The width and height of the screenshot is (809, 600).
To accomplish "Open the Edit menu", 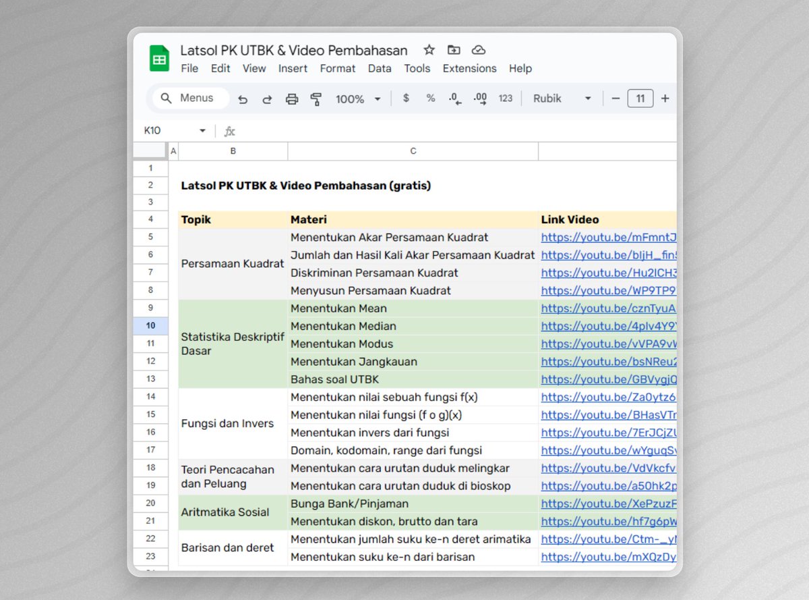I will (x=220, y=68).
